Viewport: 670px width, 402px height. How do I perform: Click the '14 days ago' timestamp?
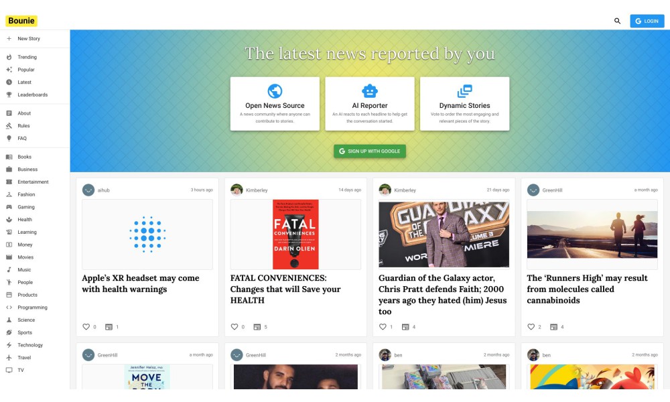click(350, 190)
